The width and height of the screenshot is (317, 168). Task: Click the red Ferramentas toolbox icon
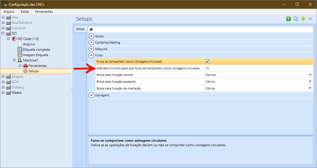[x=26, y=66]
